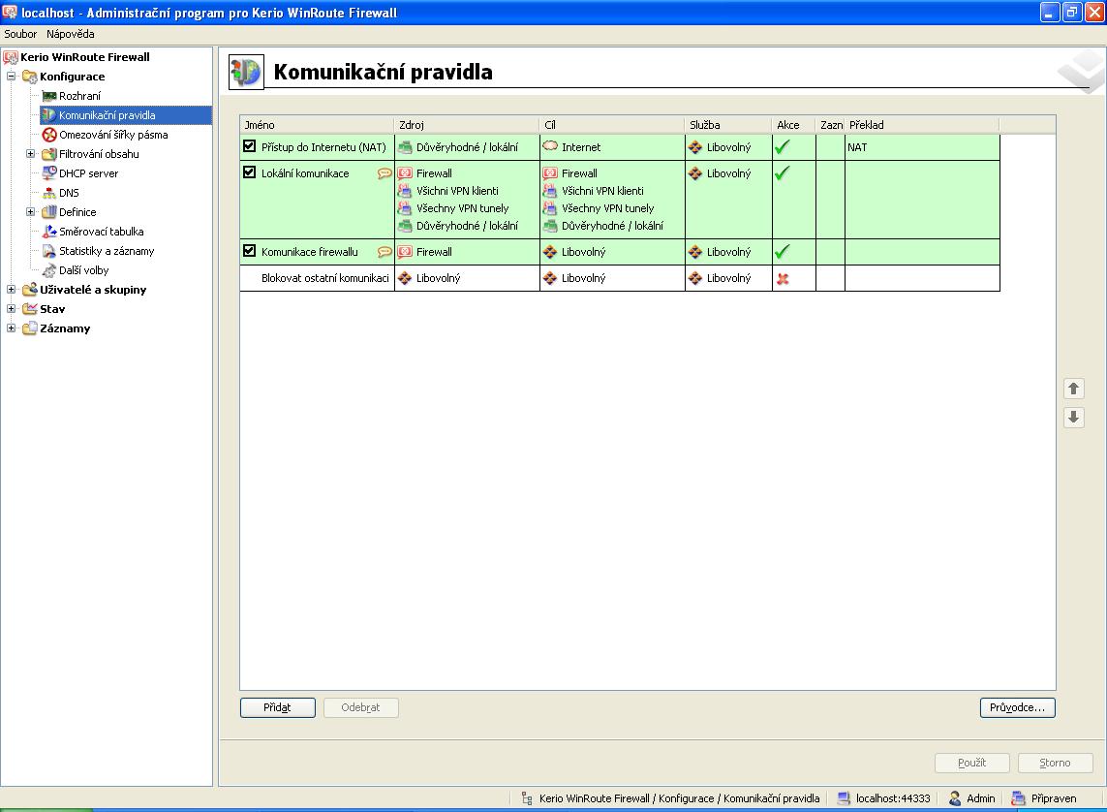Open the Nápověda menu
The width and height of the screenshot is (1107, 812).
coord(71,34)
